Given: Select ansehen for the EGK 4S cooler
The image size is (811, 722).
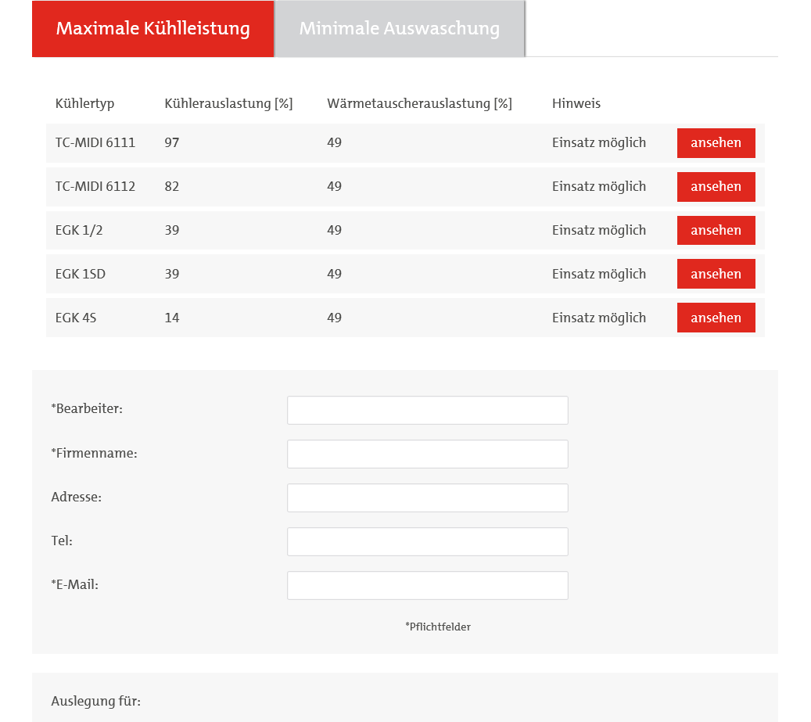Looking at the screenshot, I should (x=716, y=318).
